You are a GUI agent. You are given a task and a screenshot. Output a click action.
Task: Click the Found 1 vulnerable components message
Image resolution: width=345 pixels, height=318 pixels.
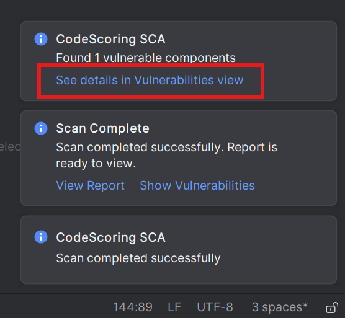[x=146, y=58]
